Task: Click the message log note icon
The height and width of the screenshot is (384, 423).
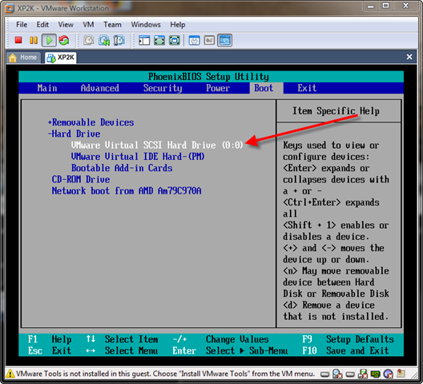Action: 401,374
